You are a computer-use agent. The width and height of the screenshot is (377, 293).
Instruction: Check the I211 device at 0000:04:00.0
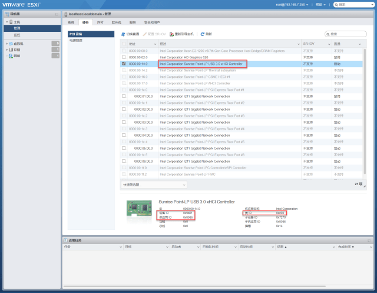coord(124,135)
